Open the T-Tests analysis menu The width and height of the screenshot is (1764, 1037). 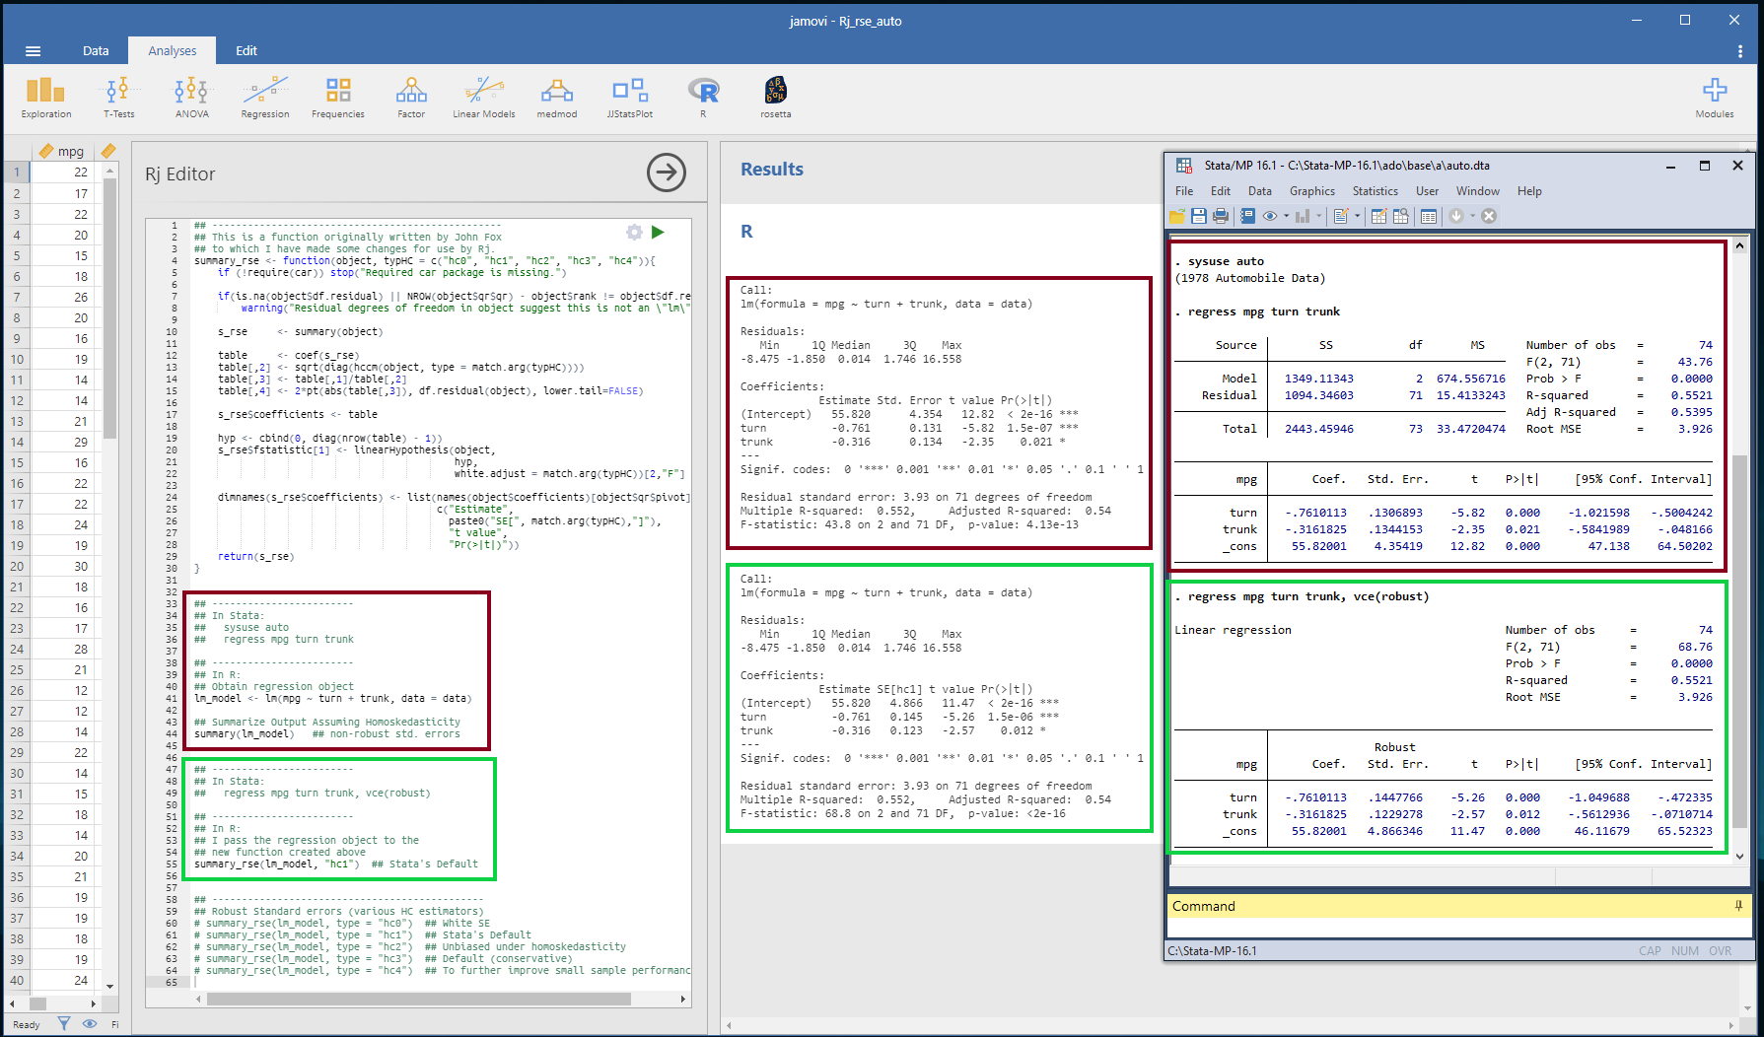[x=118, y=98]
